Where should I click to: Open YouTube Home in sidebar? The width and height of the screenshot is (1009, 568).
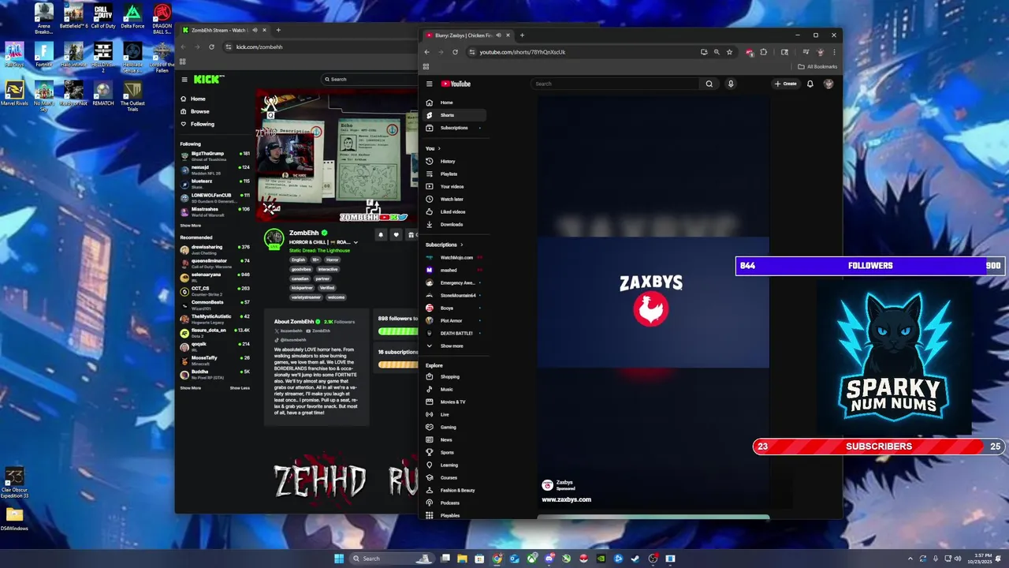point(455,103)
